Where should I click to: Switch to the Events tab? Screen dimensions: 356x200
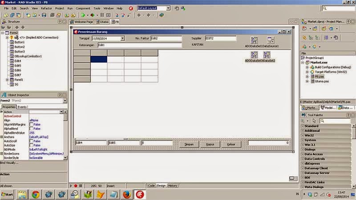tap(22, 107)
